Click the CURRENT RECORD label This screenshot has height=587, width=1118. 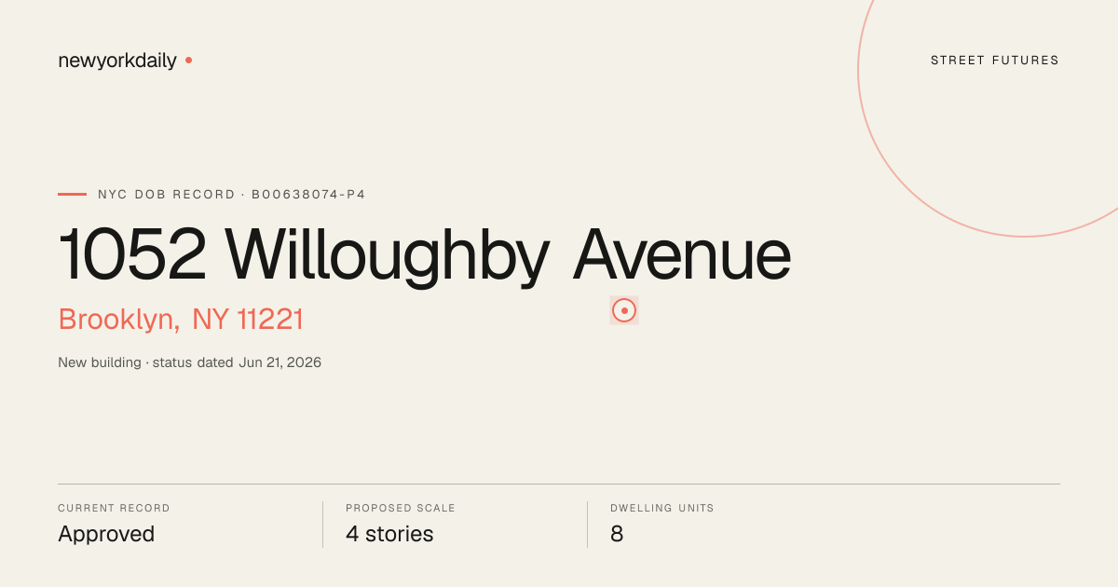114,509
